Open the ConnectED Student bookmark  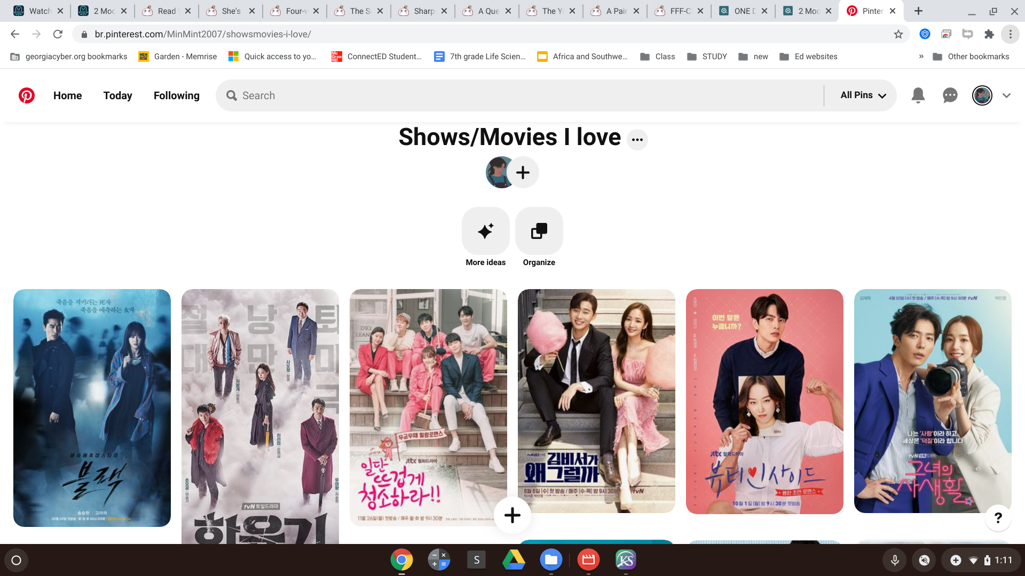(x=377, y=57)
